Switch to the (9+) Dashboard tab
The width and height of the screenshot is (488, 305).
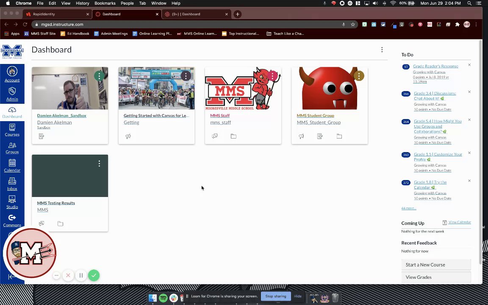[x=196, y=14]
